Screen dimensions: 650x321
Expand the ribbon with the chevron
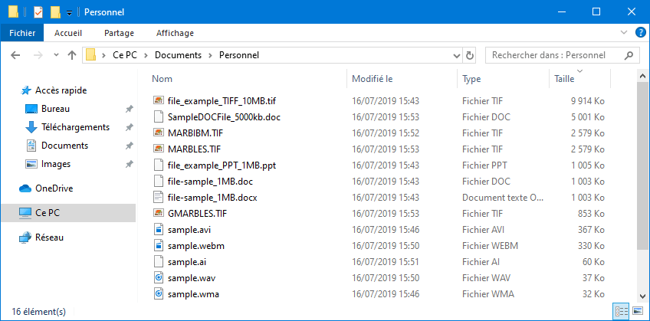pyautogui.click(x=624, y=33)
